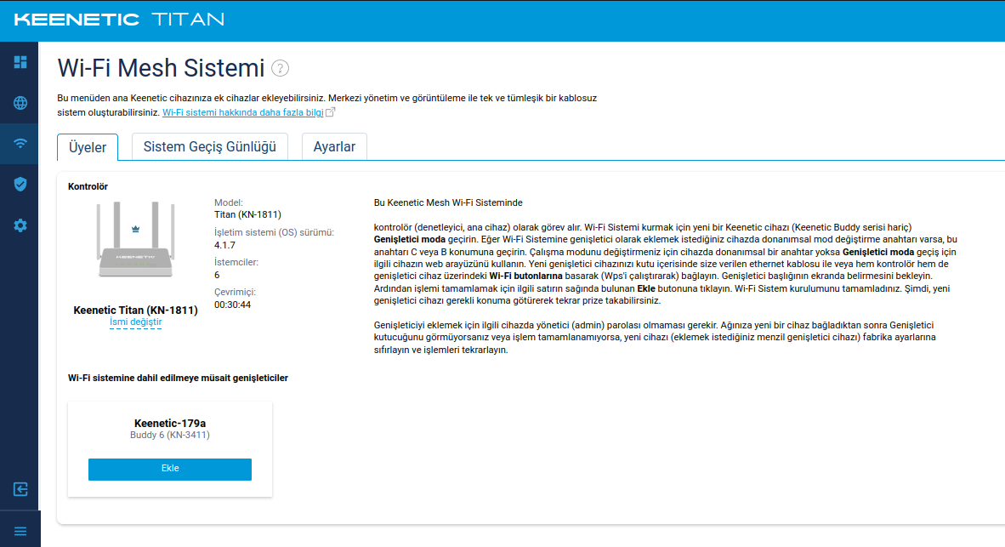This screenshot has width=1005, height=547.
Task: Click the 'Model:' label
Action: tap(228, 202)
